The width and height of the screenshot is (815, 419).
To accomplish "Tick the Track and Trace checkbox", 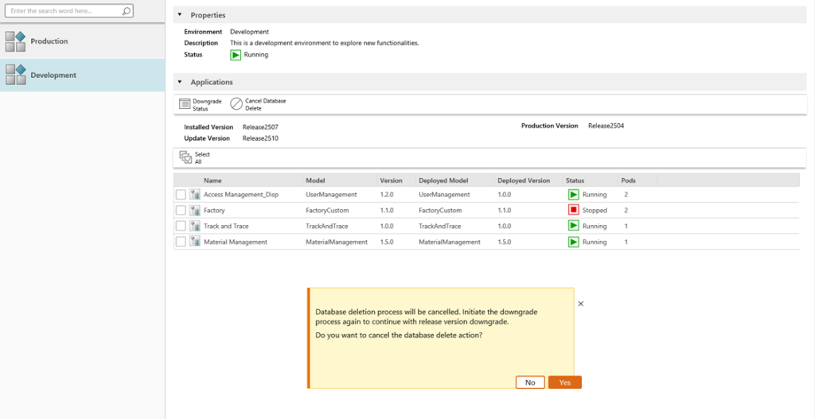I will click(181, 226).
